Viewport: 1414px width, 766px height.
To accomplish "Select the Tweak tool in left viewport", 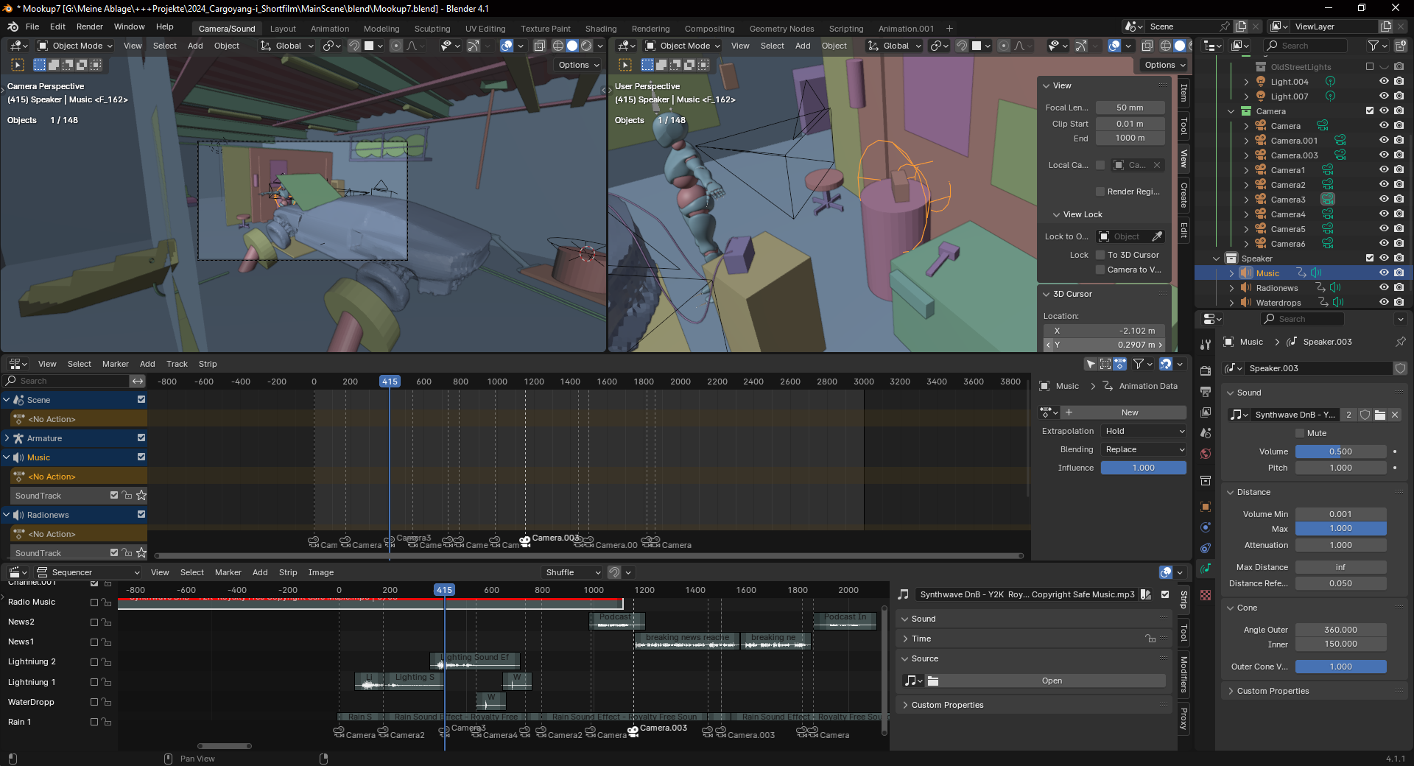I will pyautogui.click(x=18, y=65).
